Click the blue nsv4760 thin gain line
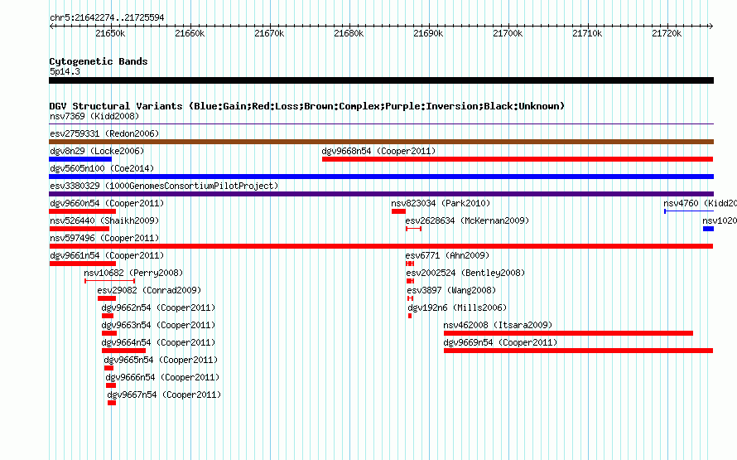The width and height of the screenshot is (737, 460). pos(689,211)
